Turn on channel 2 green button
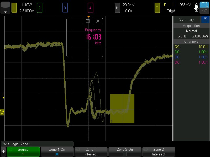Image resolution: width=210 pixels, height=157 pixels. tap(40, 8)
